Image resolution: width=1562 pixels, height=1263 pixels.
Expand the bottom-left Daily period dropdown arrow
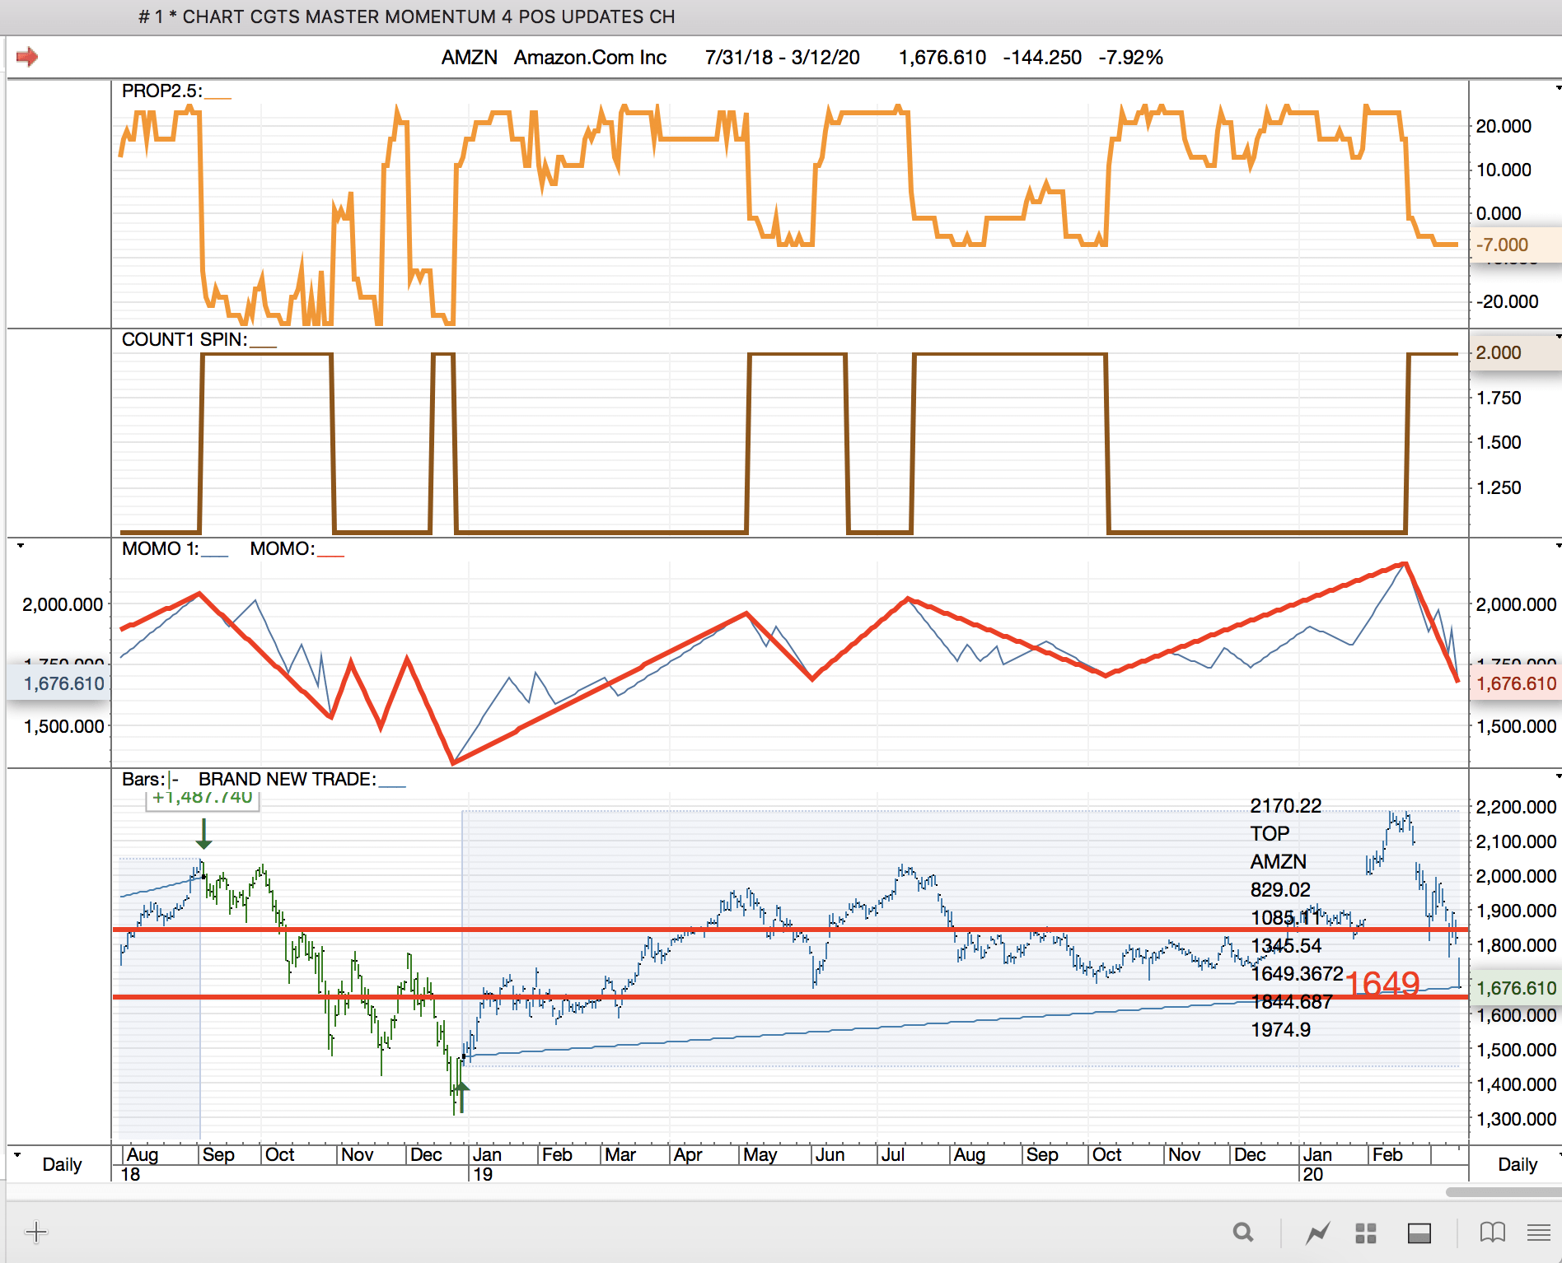coord(17,1154)
